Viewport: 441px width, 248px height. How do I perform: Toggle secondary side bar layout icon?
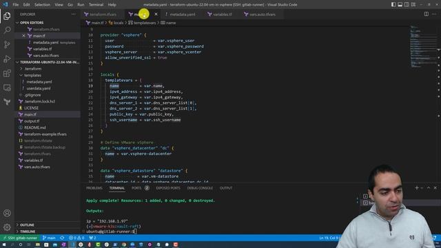407,5
